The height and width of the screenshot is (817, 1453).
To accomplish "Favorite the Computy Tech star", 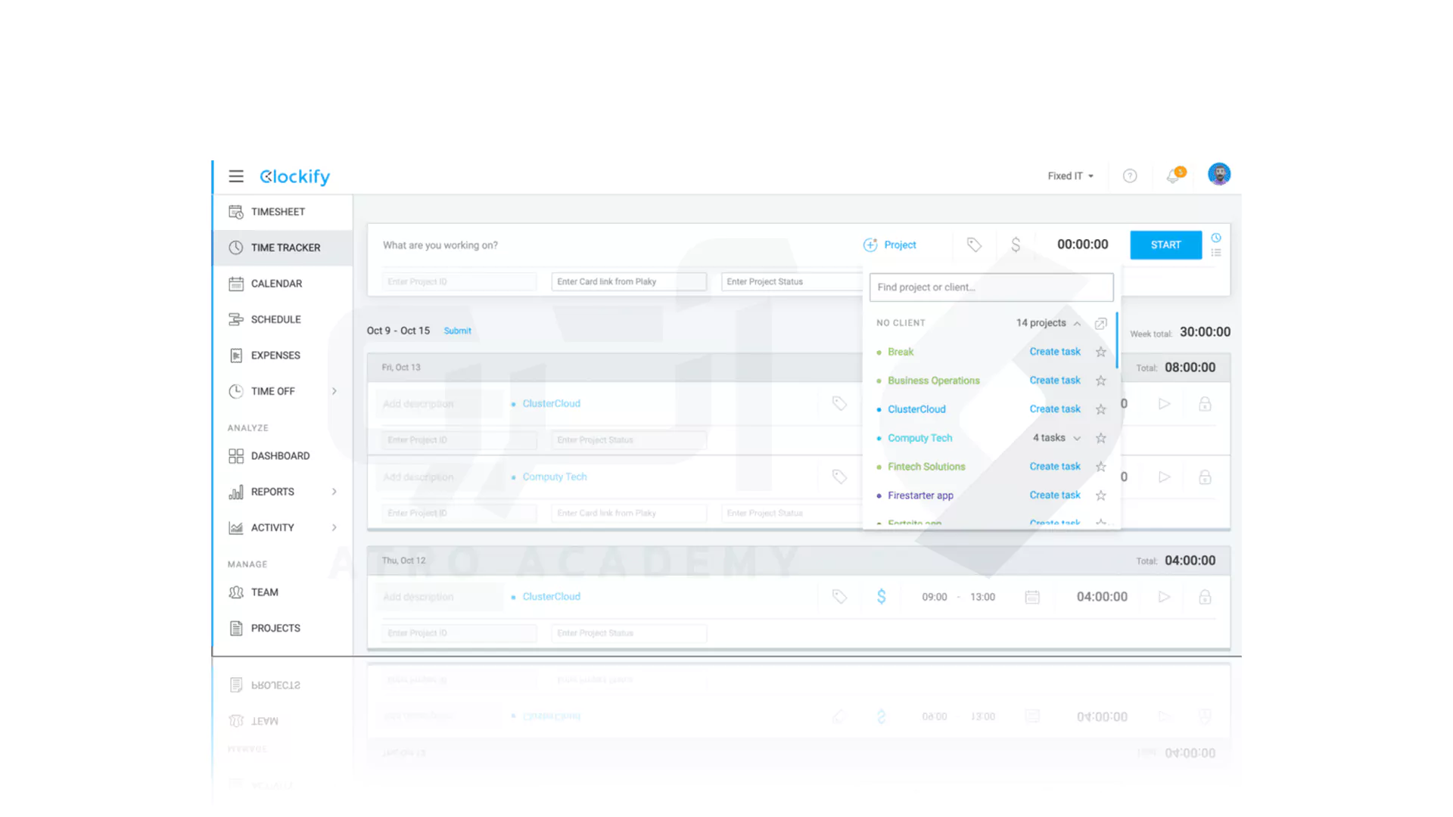I will pos(1101,438).
